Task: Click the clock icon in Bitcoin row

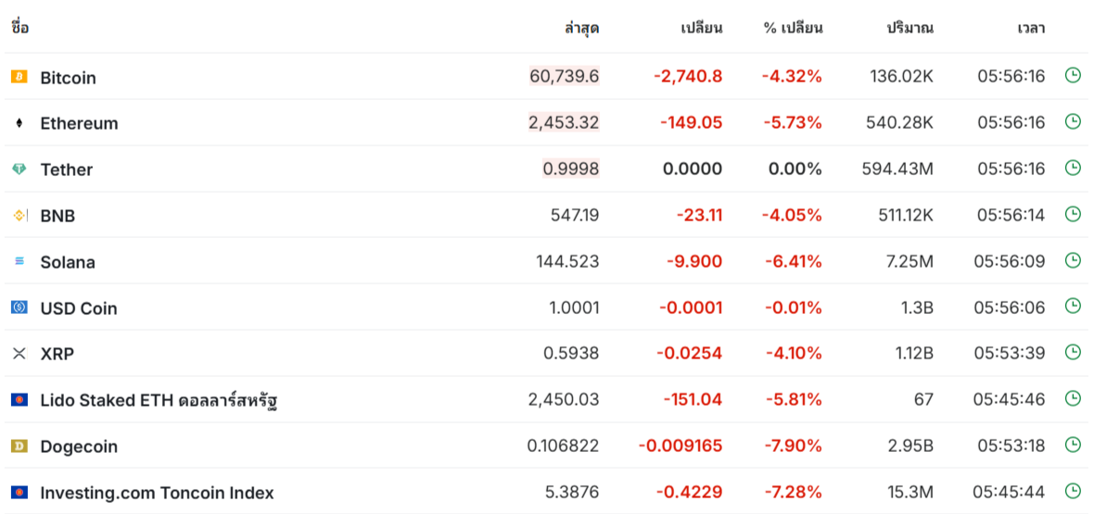Action: [1073, 75]
